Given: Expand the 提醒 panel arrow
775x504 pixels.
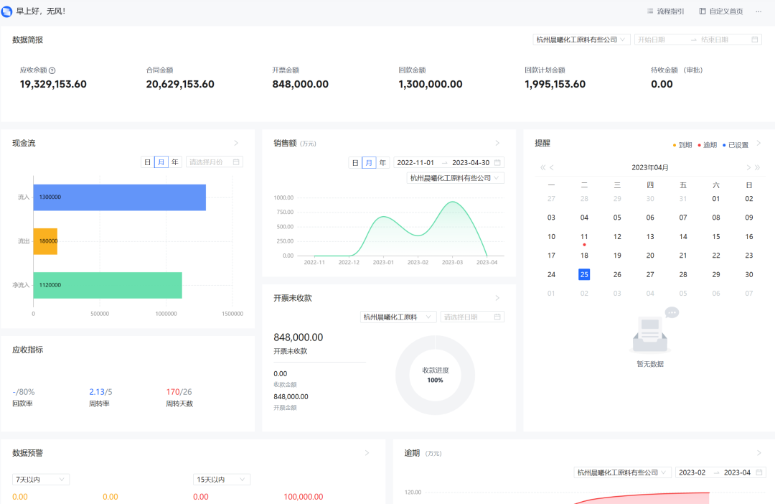Looking at the screenshot, I should 758,143.
